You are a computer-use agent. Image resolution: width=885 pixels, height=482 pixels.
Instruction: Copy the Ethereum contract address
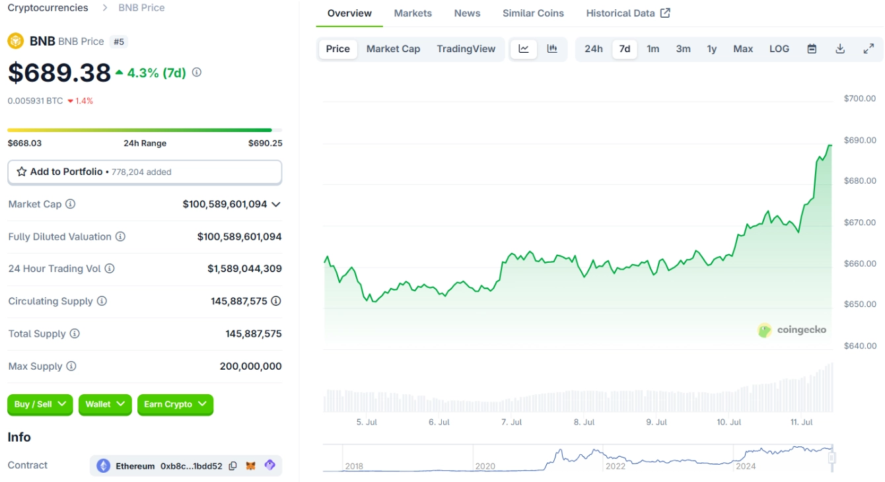[232, 466]
